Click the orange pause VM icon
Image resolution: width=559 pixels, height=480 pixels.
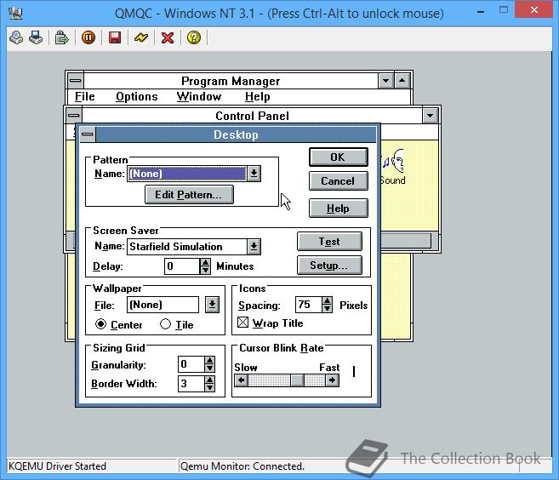click(x=88, y=37)
